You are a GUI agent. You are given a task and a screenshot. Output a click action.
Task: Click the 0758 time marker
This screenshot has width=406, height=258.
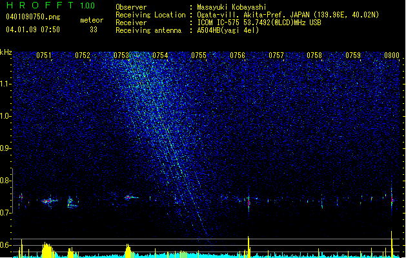coord(314,55)
